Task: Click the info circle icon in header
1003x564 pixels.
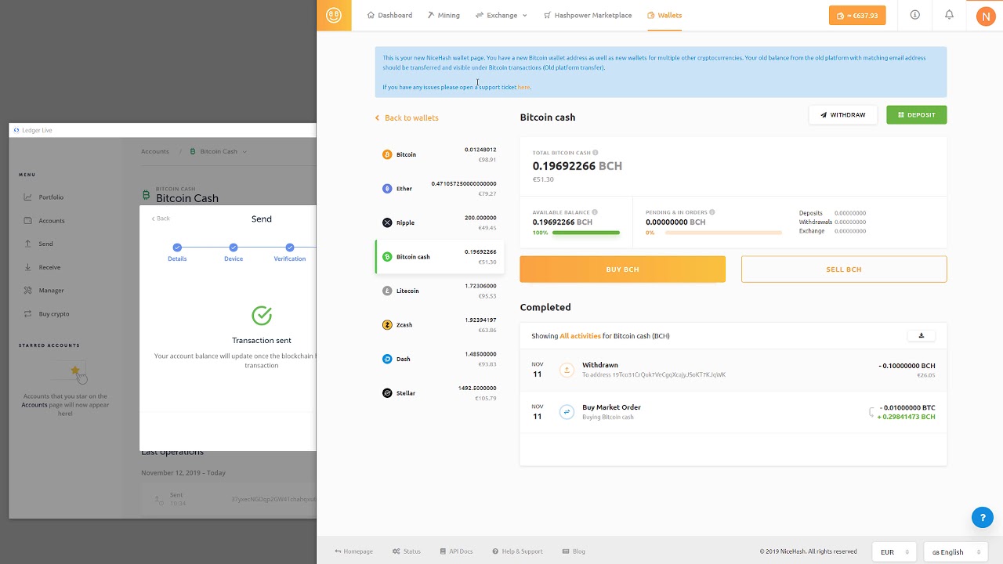Action: pyautogui.click(x=914, y=15)
